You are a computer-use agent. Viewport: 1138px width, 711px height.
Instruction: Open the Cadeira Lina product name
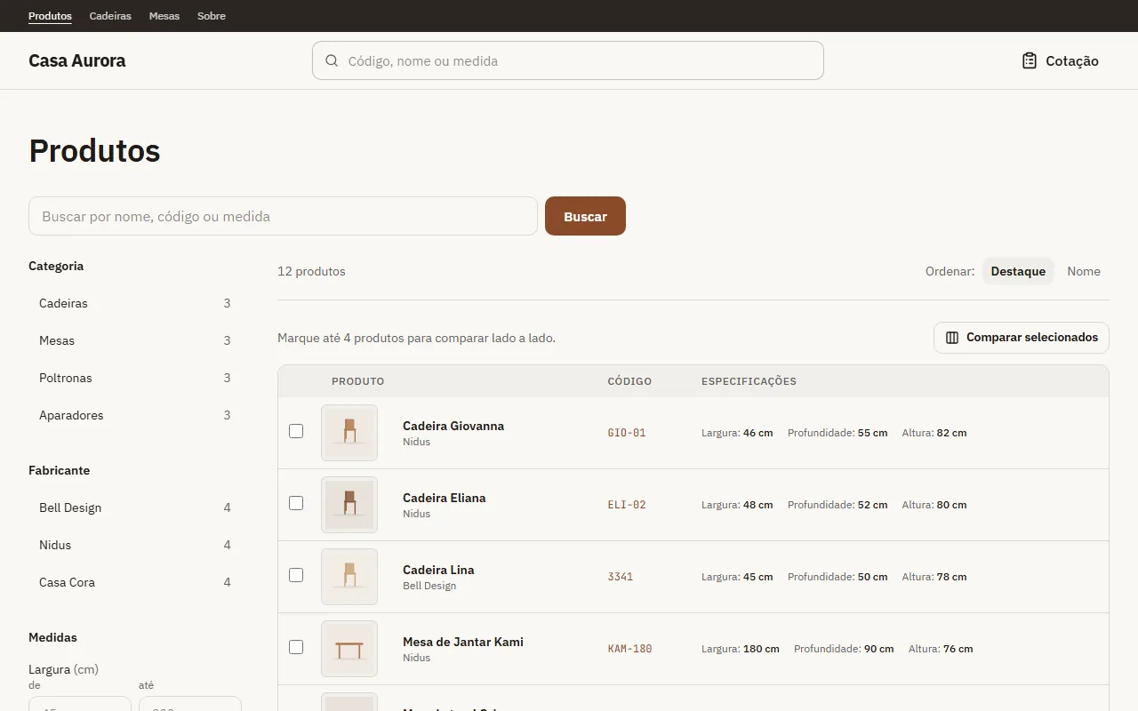(438, 570)
